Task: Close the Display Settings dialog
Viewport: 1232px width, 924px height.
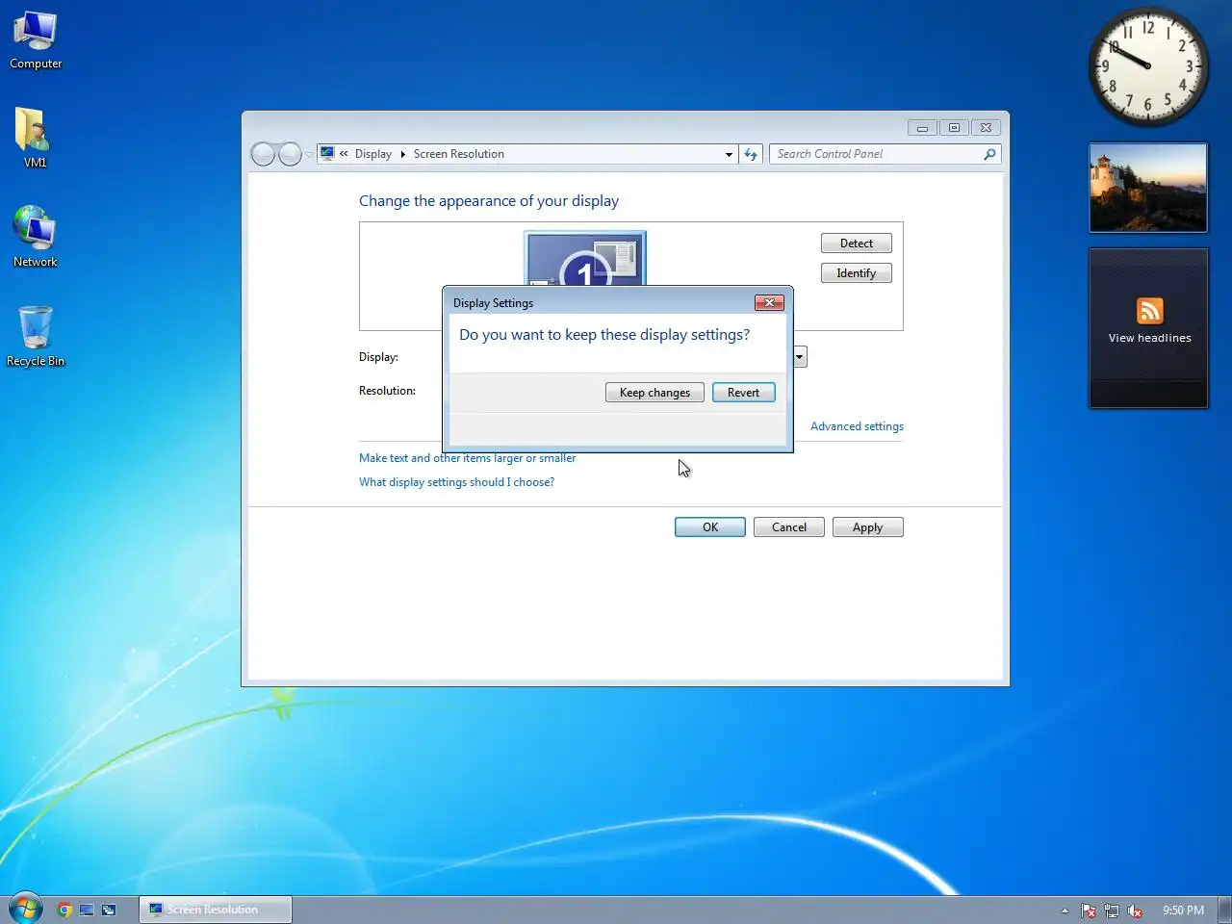Action: pos(769,303)
